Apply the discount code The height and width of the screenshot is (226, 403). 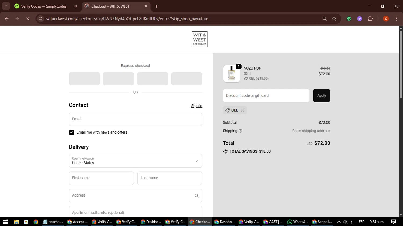pos(321,95)
